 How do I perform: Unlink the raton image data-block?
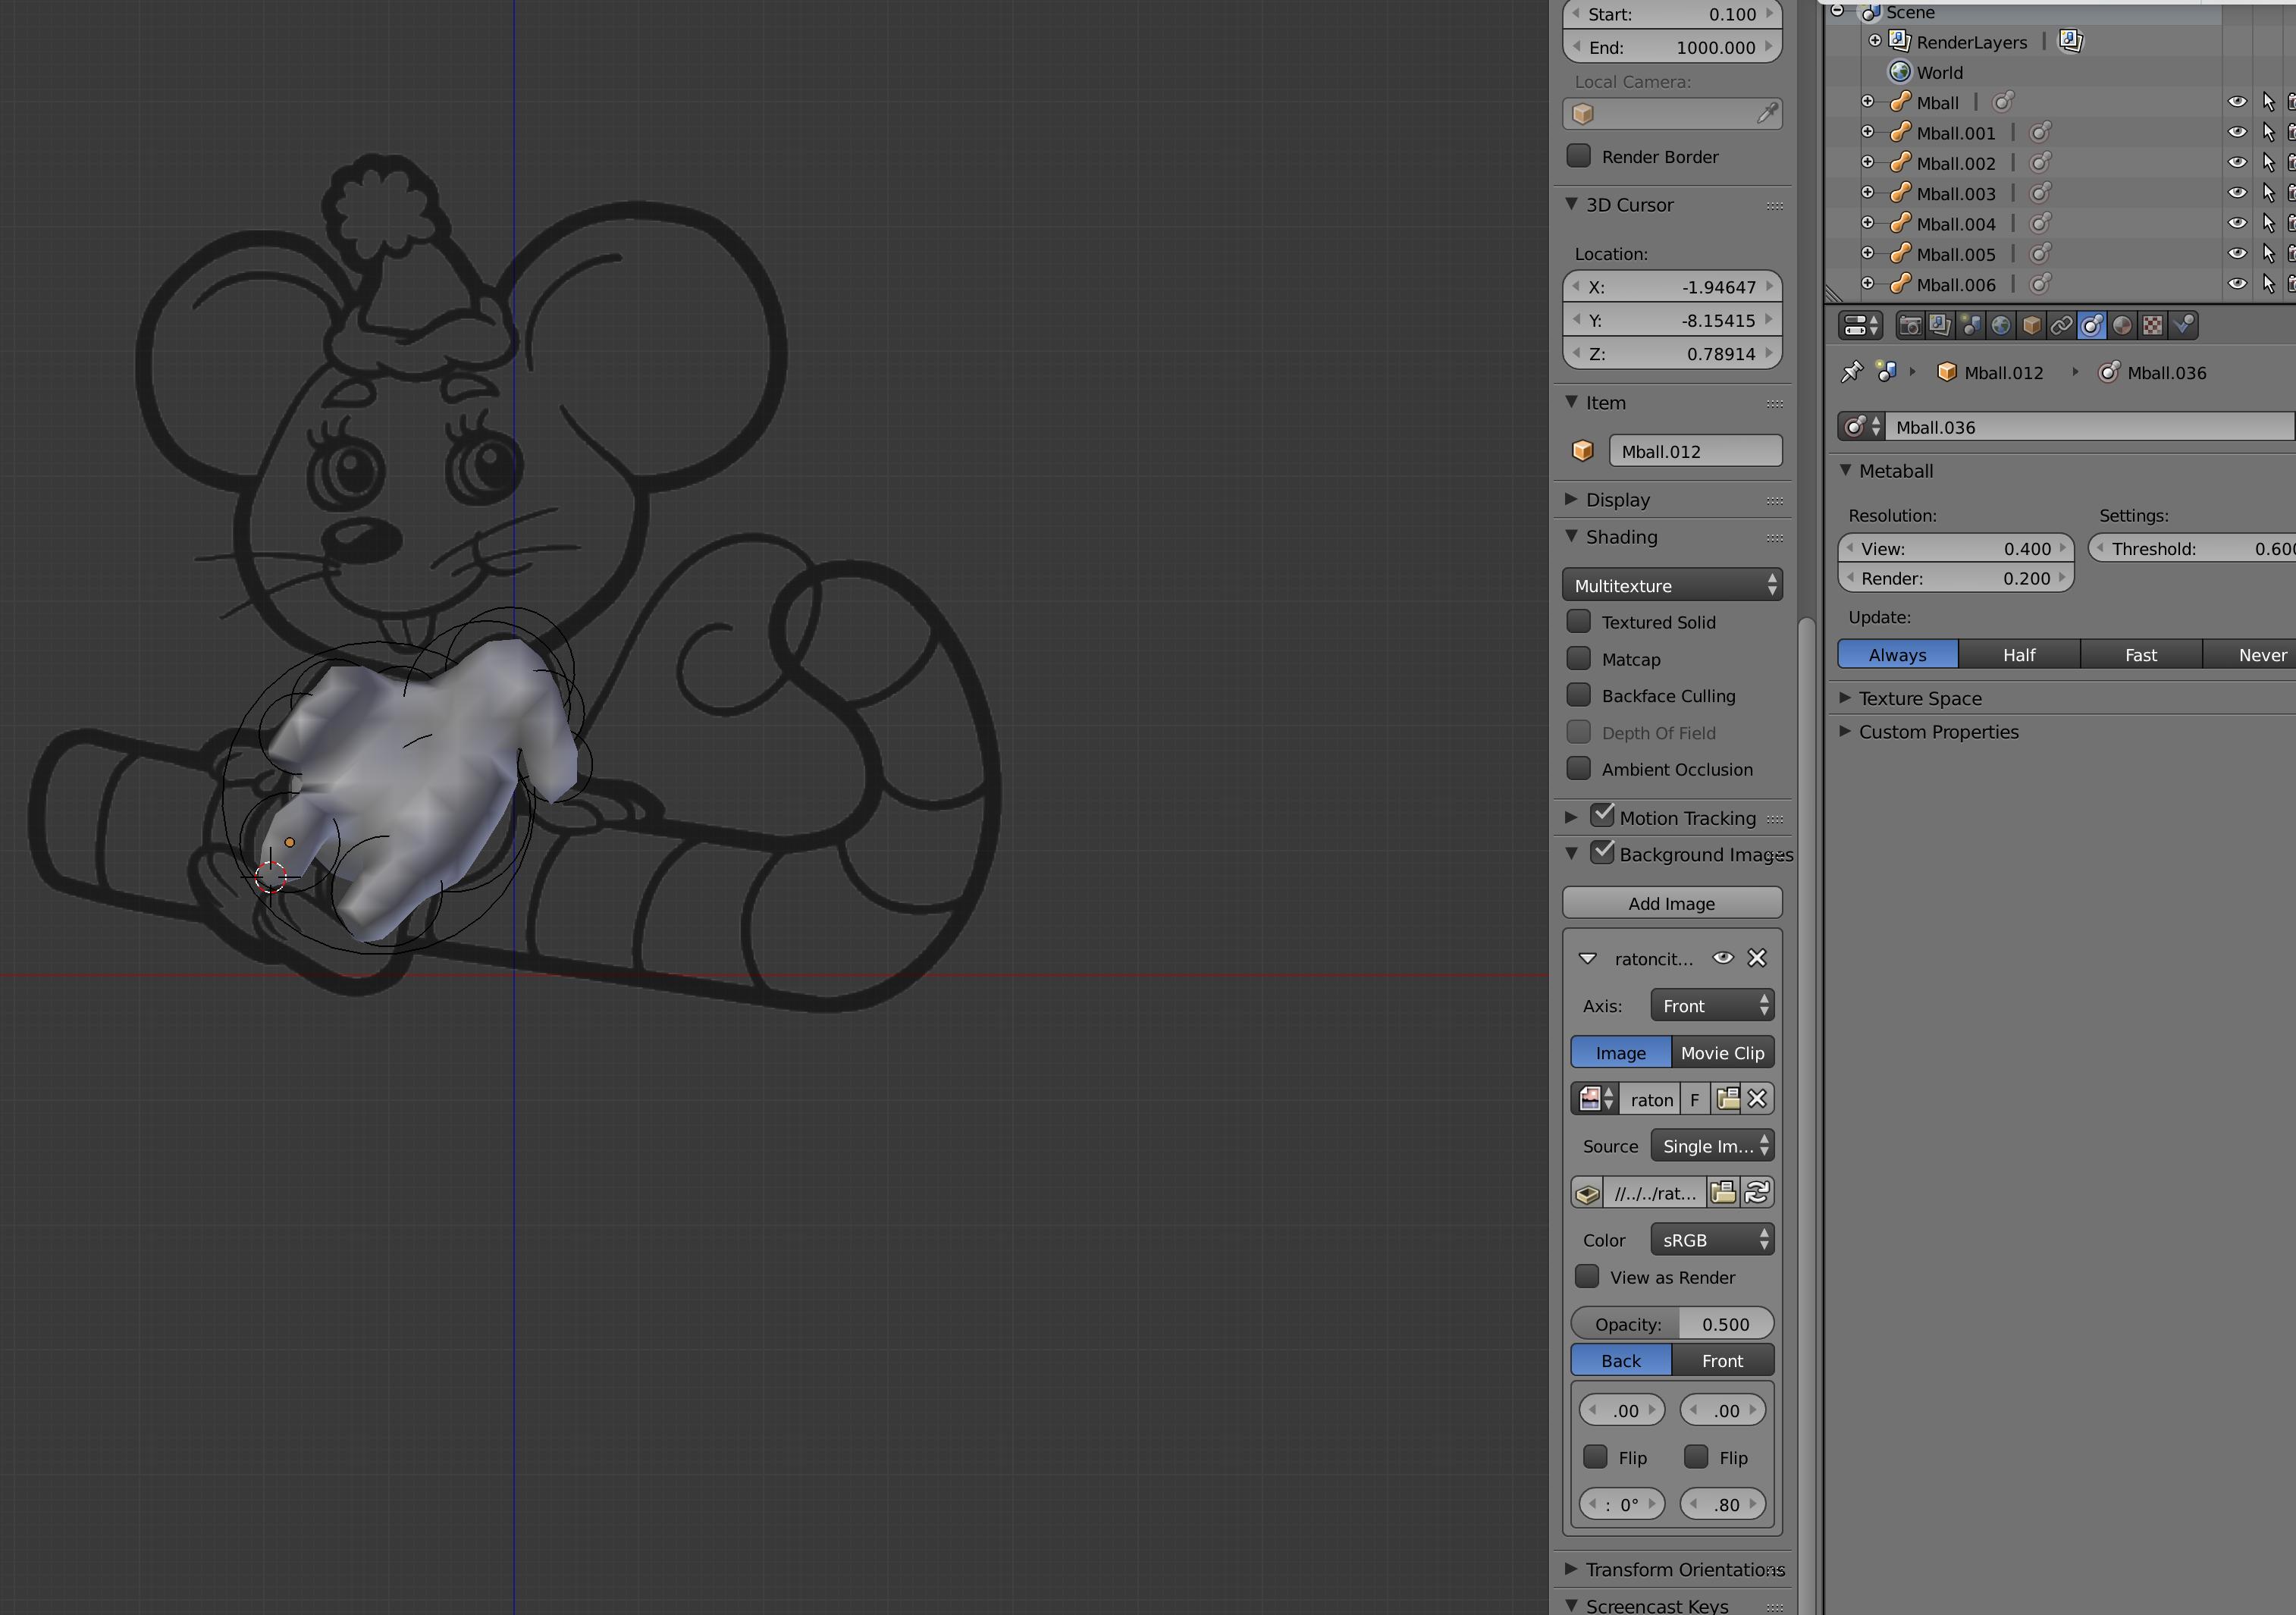pos(1758,1099)
